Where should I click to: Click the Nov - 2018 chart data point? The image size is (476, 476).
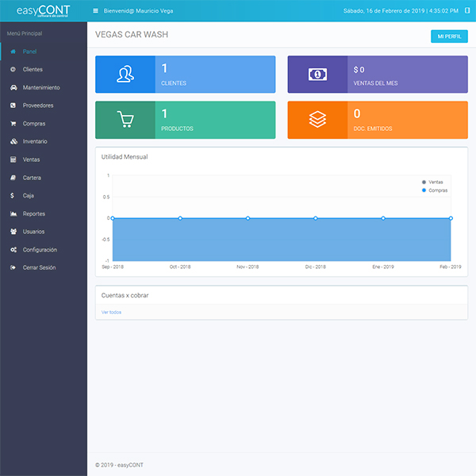(248, 218)
